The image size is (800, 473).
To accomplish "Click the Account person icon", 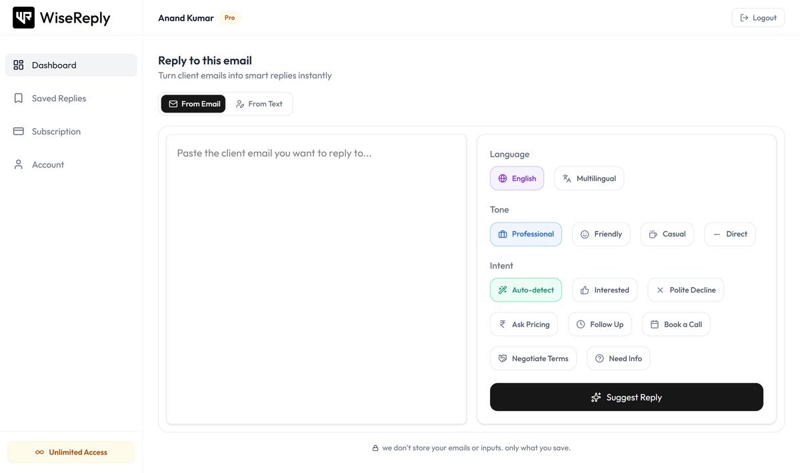I will tap(19, 165).
